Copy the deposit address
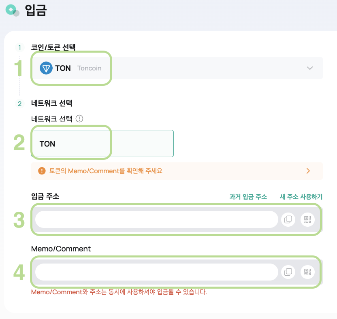 (x=288, y=219)
